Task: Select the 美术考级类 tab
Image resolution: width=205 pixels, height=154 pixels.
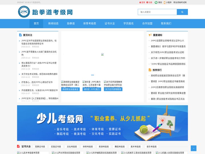Action: pos(136,147)
